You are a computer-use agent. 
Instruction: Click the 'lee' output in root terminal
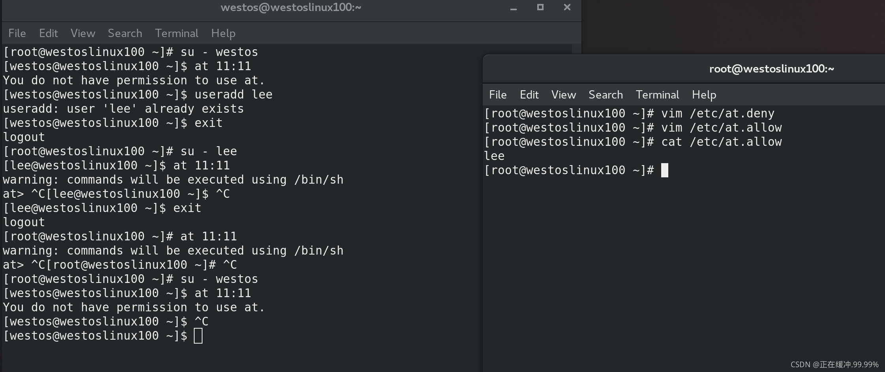tap(494, 156)
